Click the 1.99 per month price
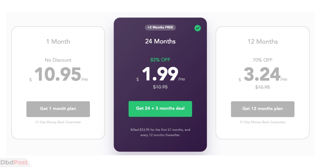 pos(161,74)
